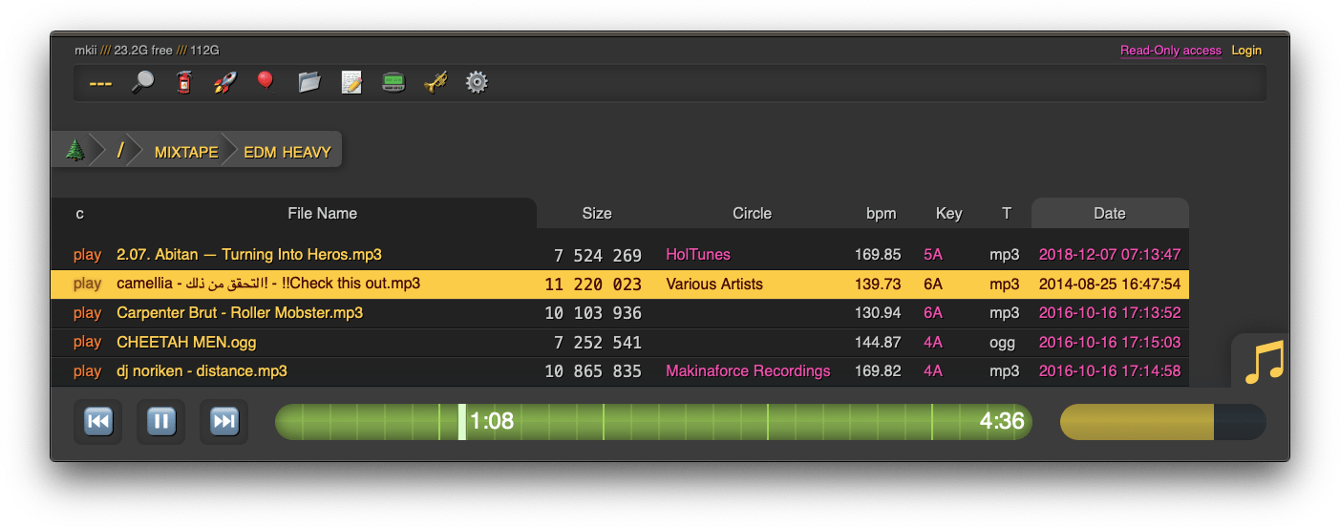Viewport: 1340px width, 527px height.
Task: Click the tree icon in breadcrumb
Action: click(x=74, y=150)
